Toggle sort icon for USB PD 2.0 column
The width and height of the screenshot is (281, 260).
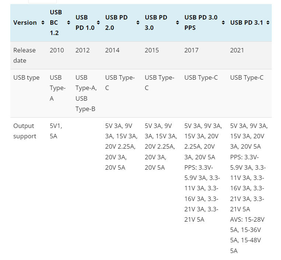[138, 23]
